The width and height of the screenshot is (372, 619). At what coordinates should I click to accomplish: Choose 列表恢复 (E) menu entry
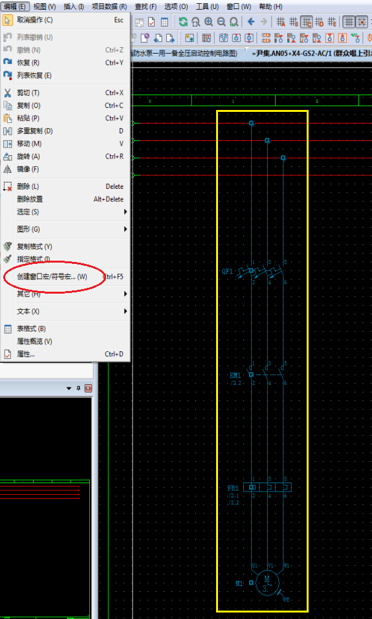click(x=65, y=76)
